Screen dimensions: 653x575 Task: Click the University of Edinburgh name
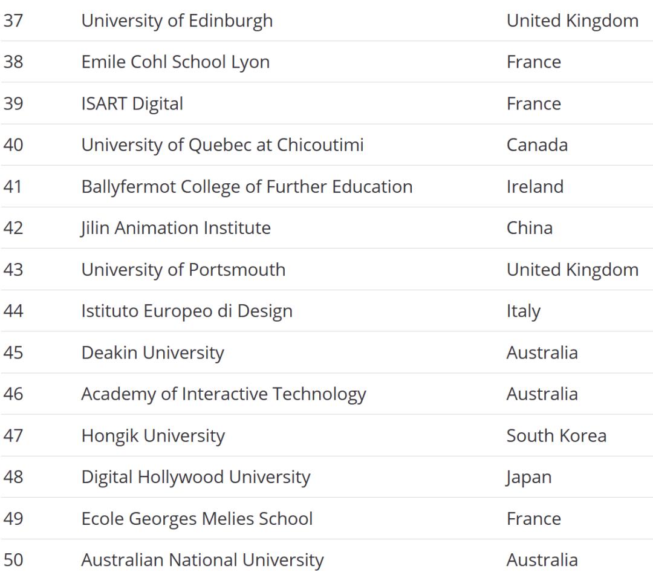coord(177,21)
